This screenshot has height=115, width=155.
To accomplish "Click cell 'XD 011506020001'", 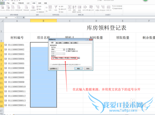I will [17, 45].
